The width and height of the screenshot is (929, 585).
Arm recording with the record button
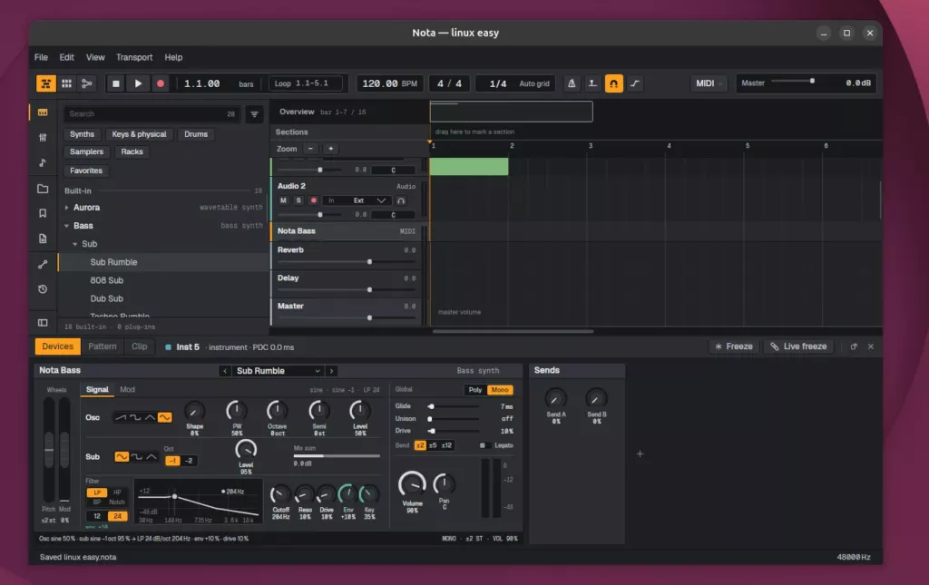click(160, 83)
